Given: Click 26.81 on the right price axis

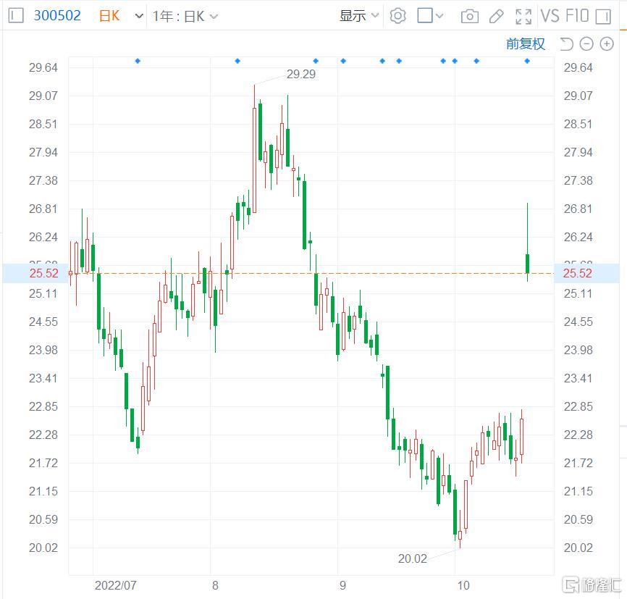Looking at the screenshot, I should [x=578, y=209].
